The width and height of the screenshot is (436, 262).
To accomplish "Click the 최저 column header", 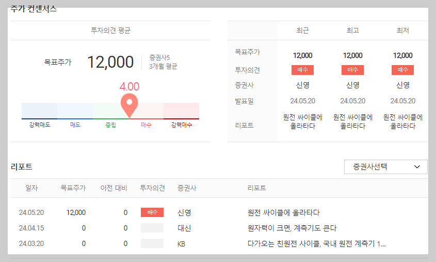I will click(x=402, y=30).
